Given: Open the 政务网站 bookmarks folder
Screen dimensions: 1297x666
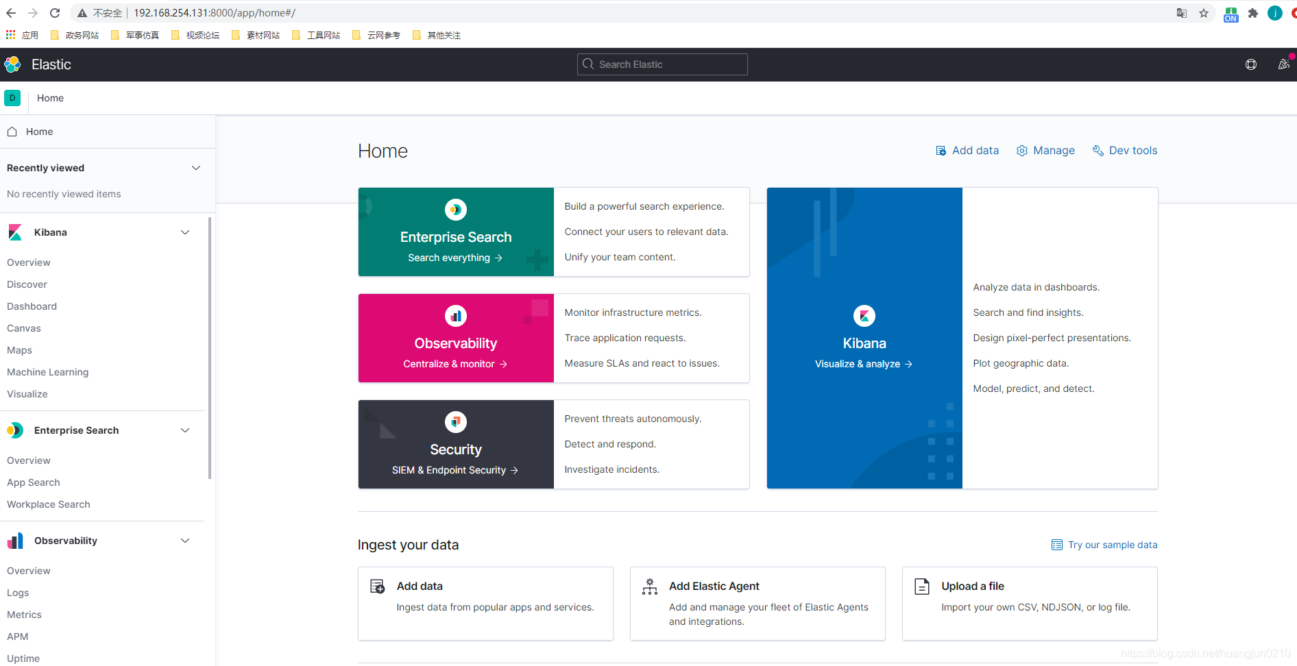Looking at the screenshot, I should click(75, 35).
